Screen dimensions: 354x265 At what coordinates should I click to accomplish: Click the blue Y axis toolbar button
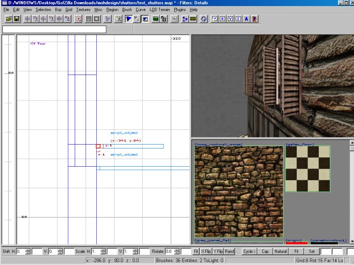(x=230, y=19)
